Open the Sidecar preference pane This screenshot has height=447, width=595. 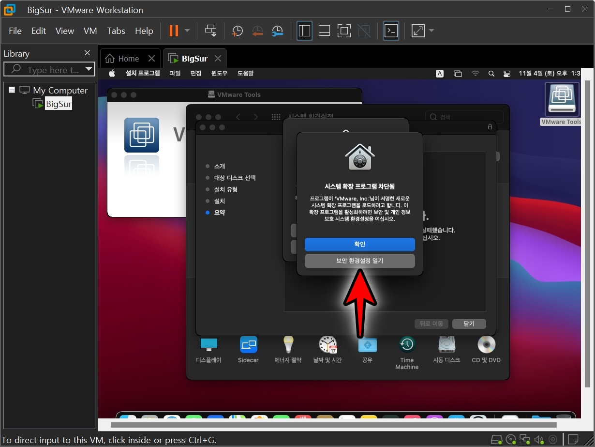click(248, 350)
